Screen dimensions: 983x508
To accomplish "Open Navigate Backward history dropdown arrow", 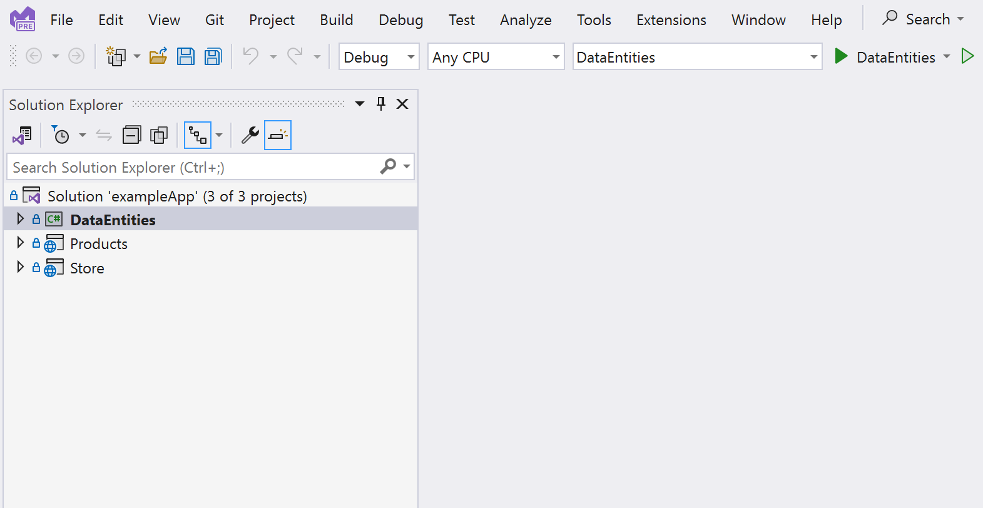I will pos(56,56).
